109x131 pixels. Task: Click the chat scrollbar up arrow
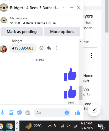[81, 42]
